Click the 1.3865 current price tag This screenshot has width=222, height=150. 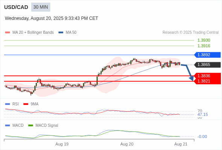tap(207, 64)
